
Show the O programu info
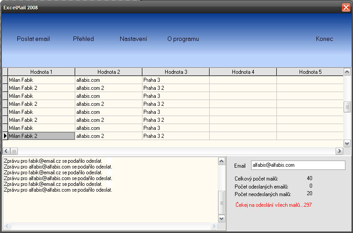183,39
